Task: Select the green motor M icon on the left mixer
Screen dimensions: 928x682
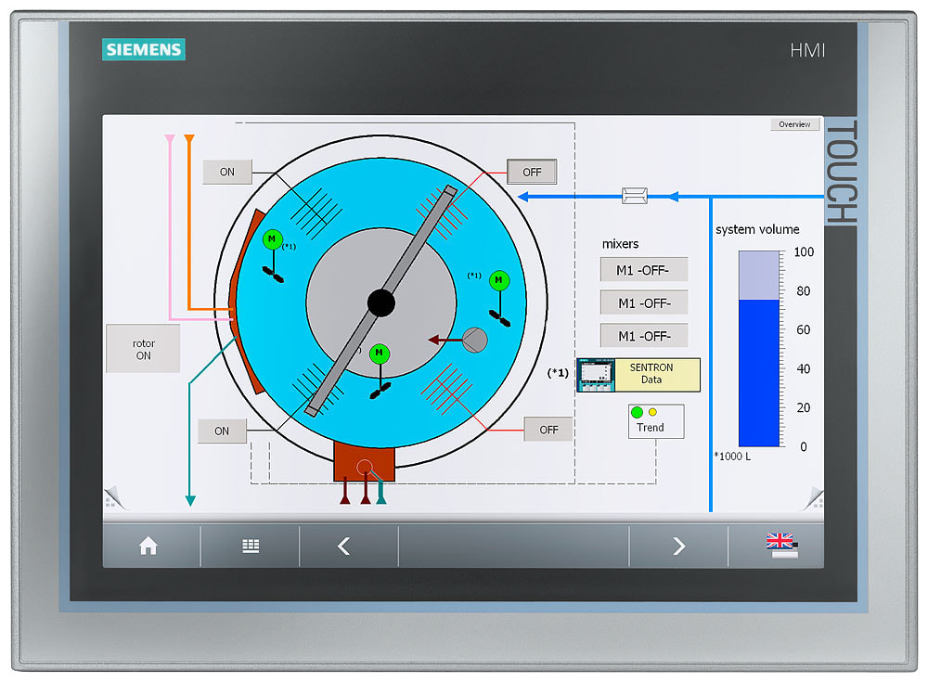Action: click(x=271, y=240)
